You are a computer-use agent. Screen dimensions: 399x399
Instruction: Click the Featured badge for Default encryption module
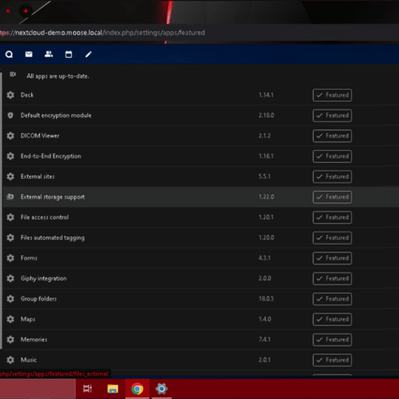click(332, 115)
